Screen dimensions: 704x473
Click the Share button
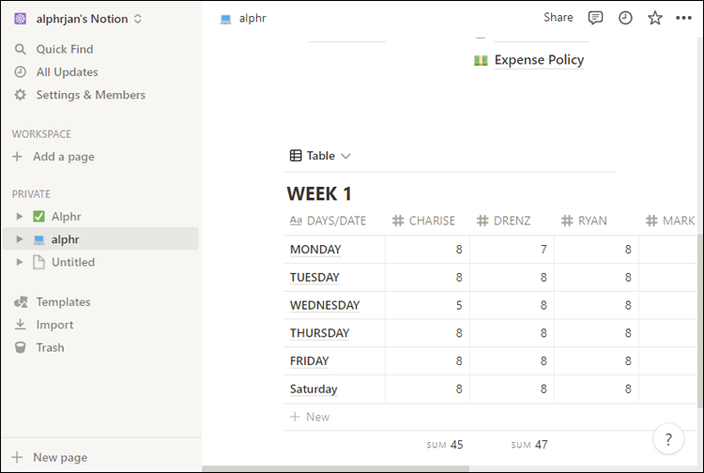(558, 17)
